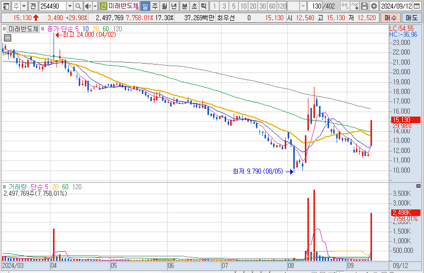This screenshot has width=424, height=273.
Task: Click the 미래반도체 chart legend label
Action: click(23, 29)
